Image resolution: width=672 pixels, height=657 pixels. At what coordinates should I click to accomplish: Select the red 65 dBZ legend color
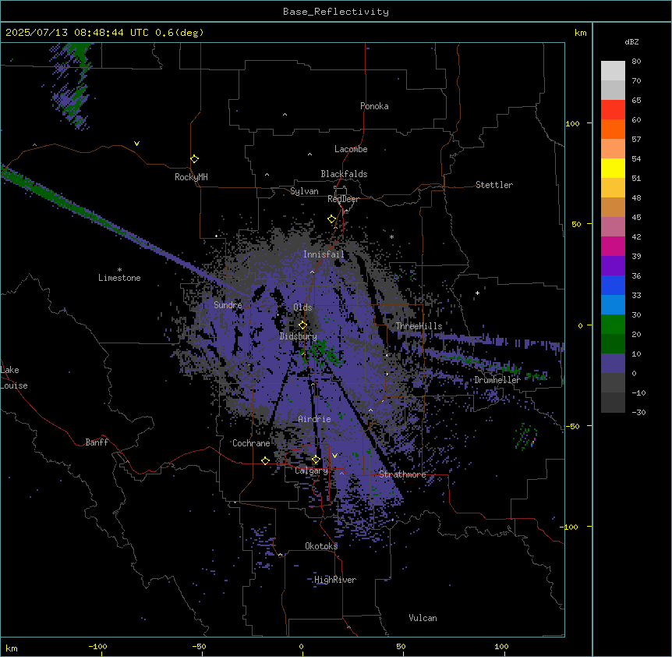click(x=613, y=110)
